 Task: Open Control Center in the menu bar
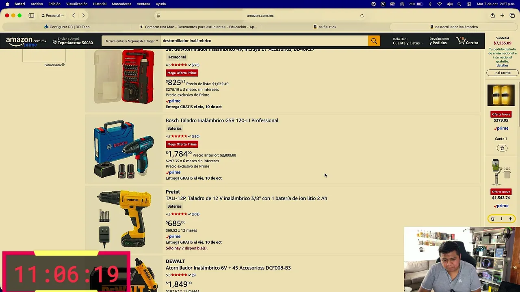click(469, 4)
